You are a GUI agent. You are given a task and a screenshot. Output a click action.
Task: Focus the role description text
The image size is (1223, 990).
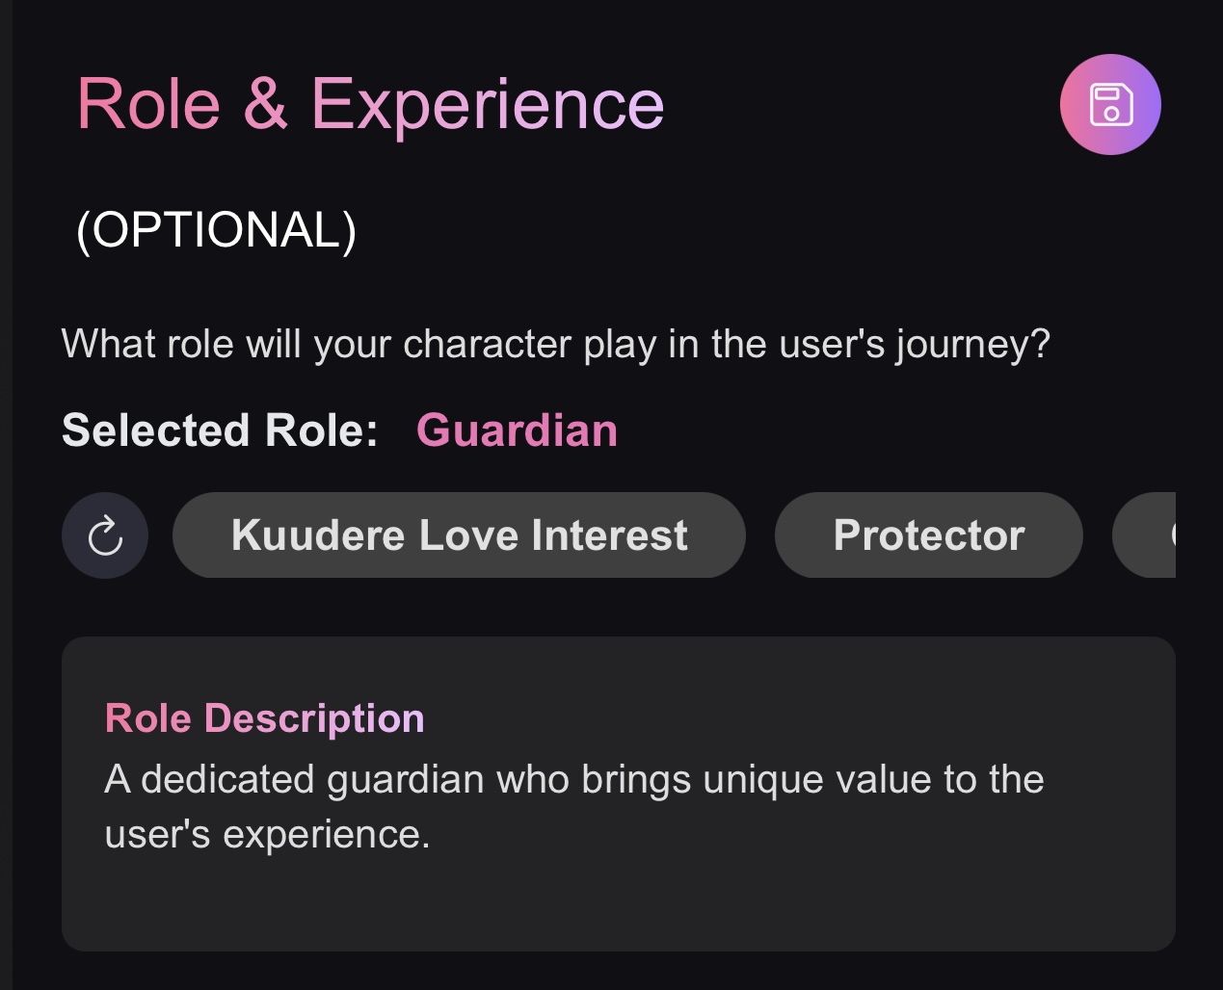coord(573,806)
